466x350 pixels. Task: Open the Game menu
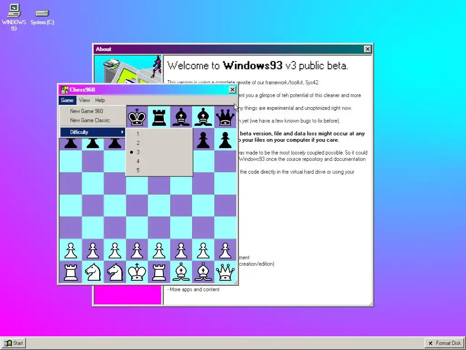[67, 100]
